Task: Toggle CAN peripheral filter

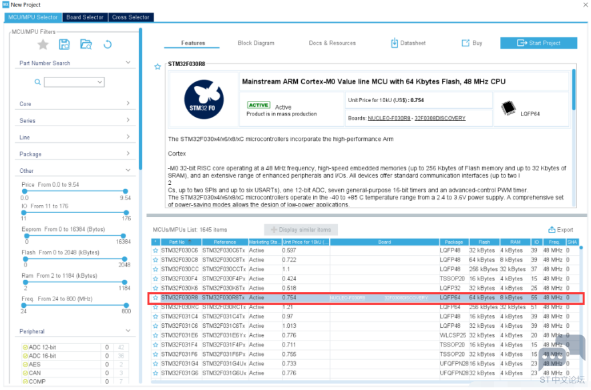Action: pos(25,373)
